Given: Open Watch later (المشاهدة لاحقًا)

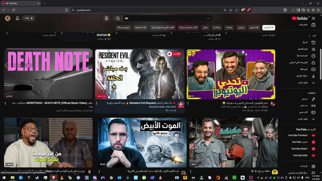Looking at the screenshot, I should pos(306,56).
